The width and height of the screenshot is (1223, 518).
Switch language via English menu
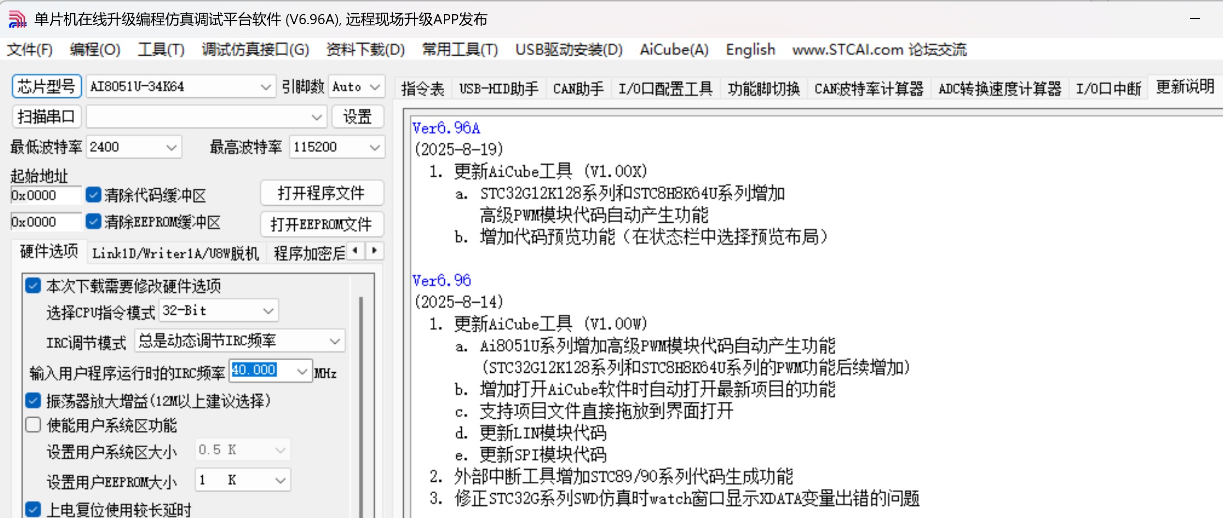pyautogui.click(x=751, y=49)
